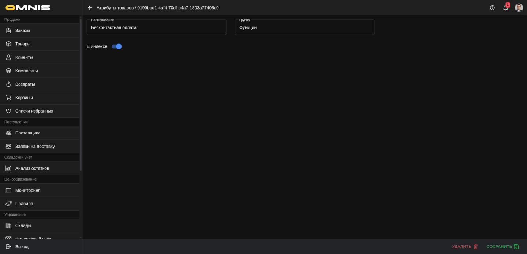The height and width of the screenshot is (254, 527).
Task: Click the Клиенты person icon
Action: [8, 57]
